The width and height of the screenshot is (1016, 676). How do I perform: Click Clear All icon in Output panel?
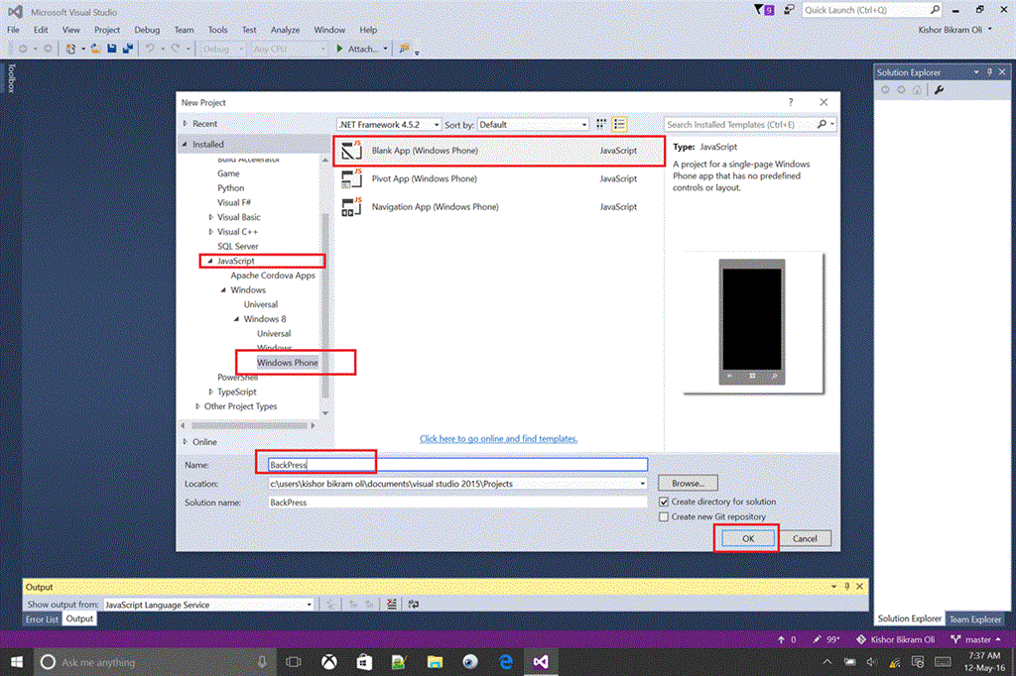point(391,604)
